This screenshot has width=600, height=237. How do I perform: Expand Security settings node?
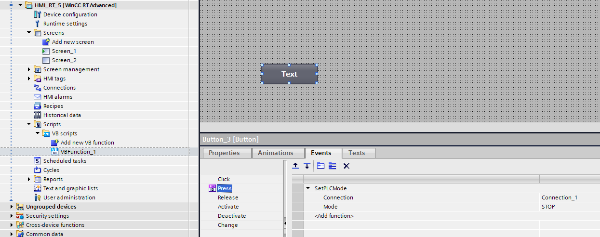[x=12, y=216]
